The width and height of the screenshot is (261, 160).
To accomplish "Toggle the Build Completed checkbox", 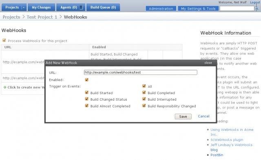I will pos(144,93).
